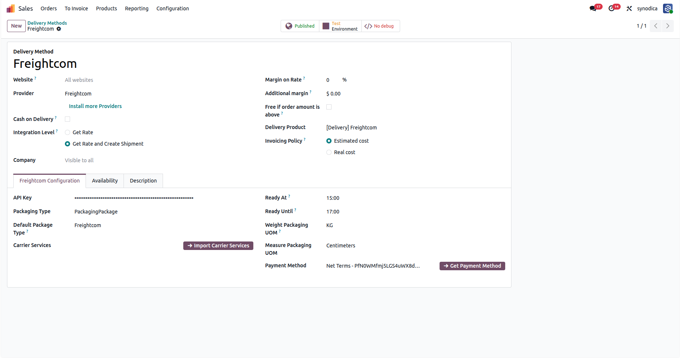
Task: Open the Delivery Product dropdown
Action: click(416, 128)
